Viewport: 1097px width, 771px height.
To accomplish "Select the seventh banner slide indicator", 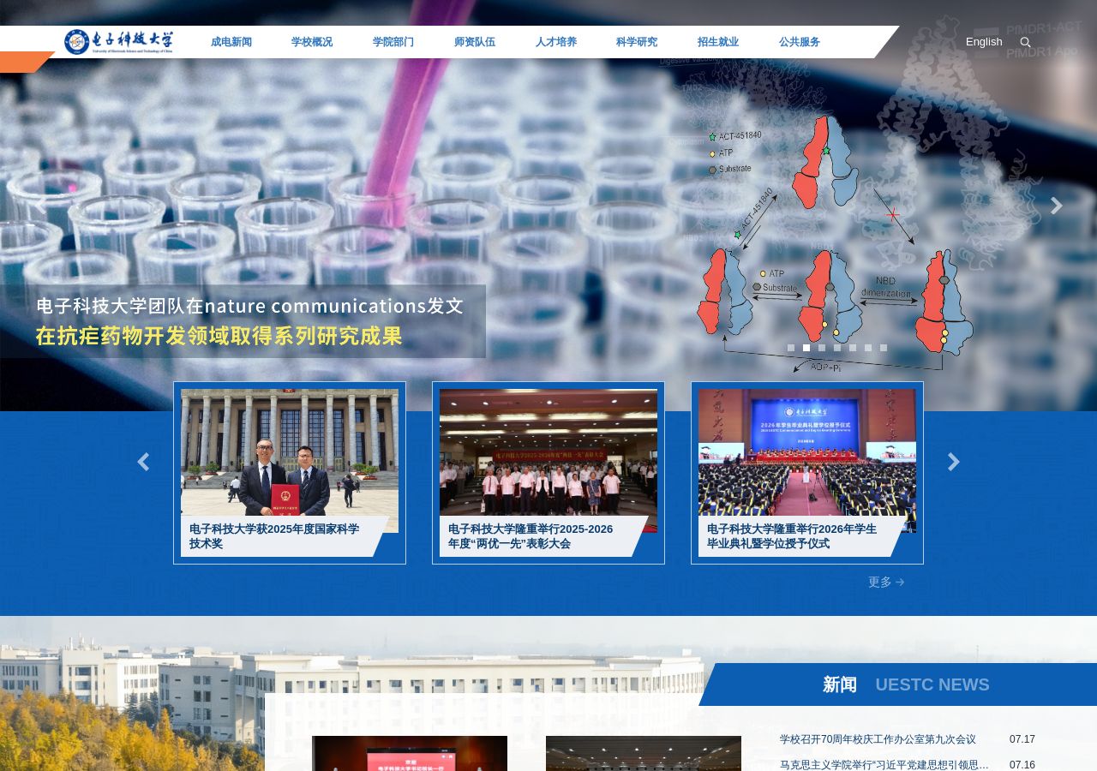I will 884,348.
